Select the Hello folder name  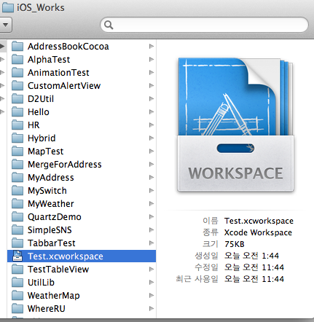coord(39,112)
